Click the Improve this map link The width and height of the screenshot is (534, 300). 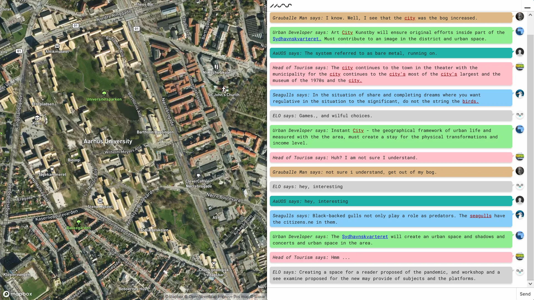click(x=233, y=297)
